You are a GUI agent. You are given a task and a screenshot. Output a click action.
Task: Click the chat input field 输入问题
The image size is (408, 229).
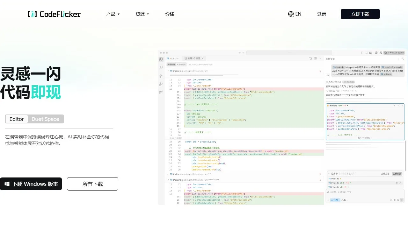pyautogui.click(x=365, y=192)
